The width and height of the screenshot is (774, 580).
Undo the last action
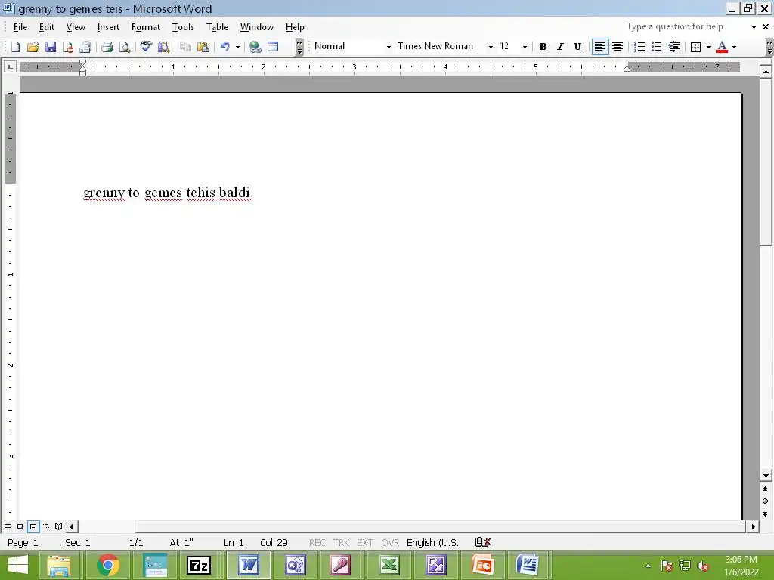(x=225, y=47)
